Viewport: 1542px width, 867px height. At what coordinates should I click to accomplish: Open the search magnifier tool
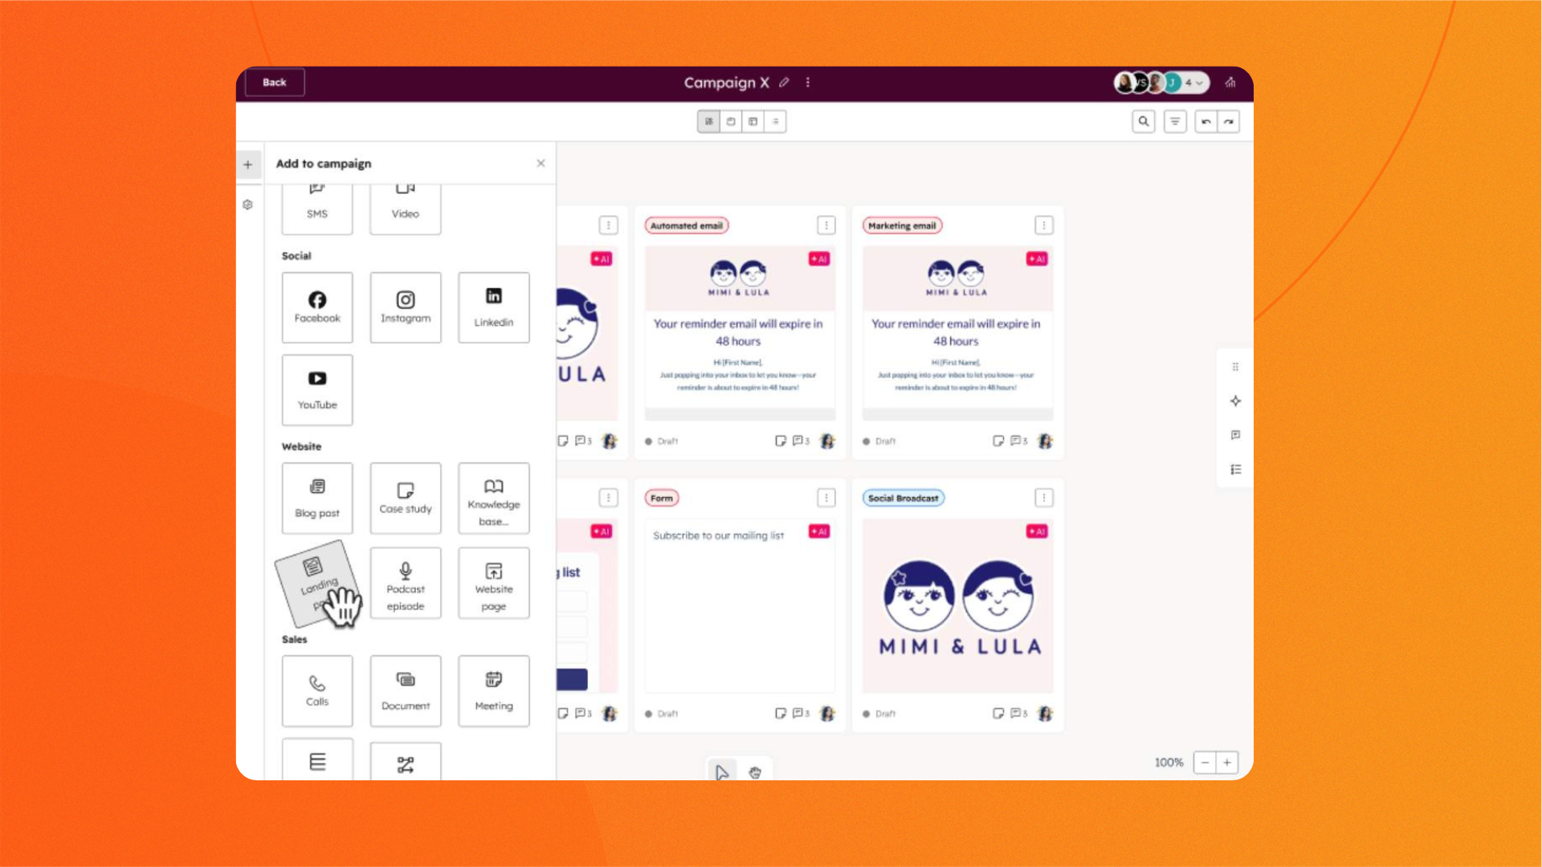[1143, 121]
